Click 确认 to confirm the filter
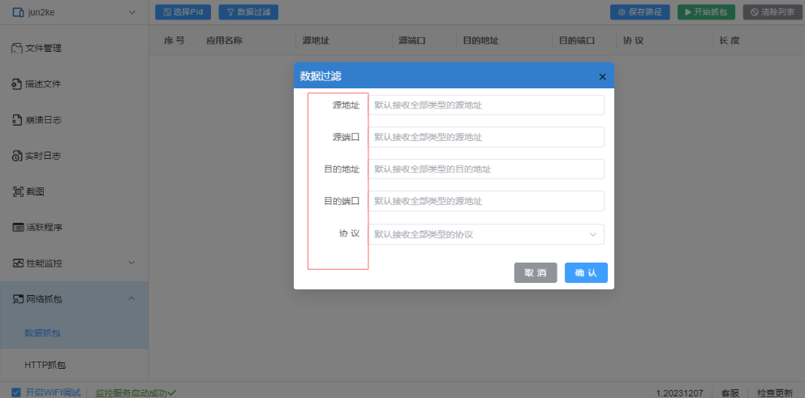 coord(586,273)
